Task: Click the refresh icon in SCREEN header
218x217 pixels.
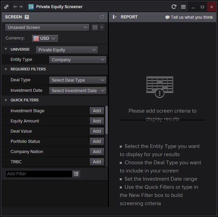Action: point(102,17)
